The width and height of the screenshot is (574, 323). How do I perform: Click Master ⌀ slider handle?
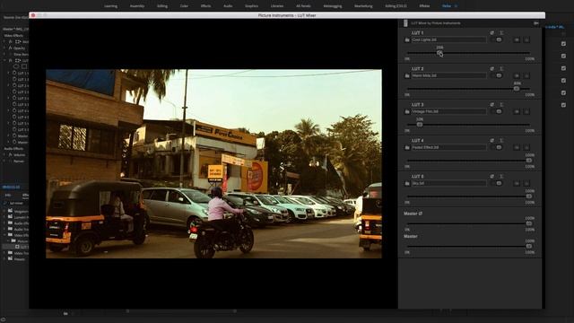[x=529, y=223]
